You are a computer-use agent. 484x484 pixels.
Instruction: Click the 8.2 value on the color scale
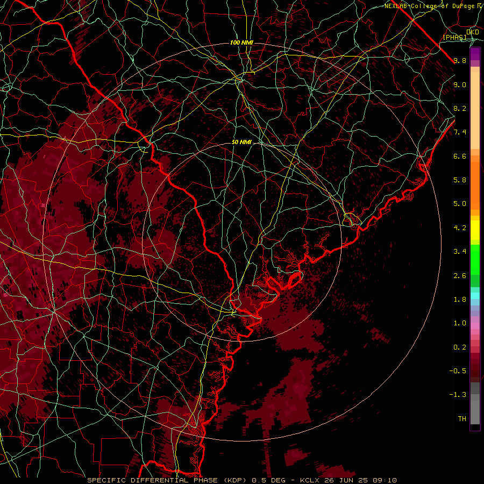[x=460, y=108]
